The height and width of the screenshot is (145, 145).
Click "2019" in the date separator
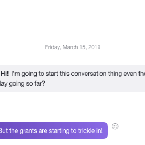coord(94,47)
